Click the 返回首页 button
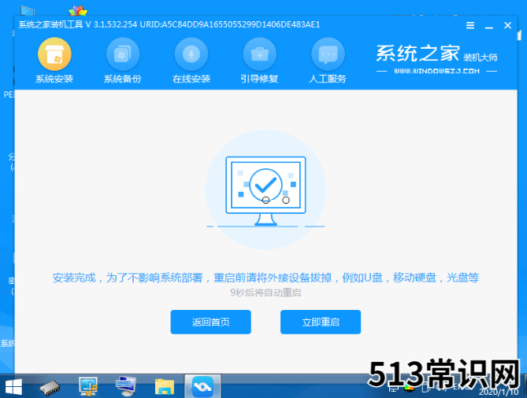Viewport: 527px width, 398px height. [211, 322]
